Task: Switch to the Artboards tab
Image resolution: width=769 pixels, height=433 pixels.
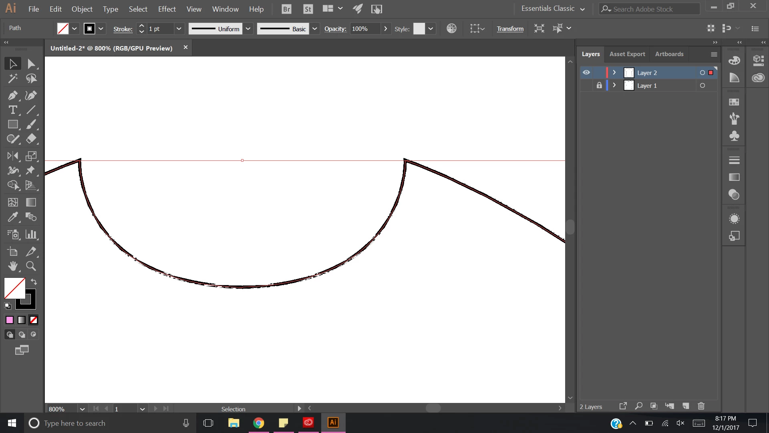Action: [x=669, y=54]
